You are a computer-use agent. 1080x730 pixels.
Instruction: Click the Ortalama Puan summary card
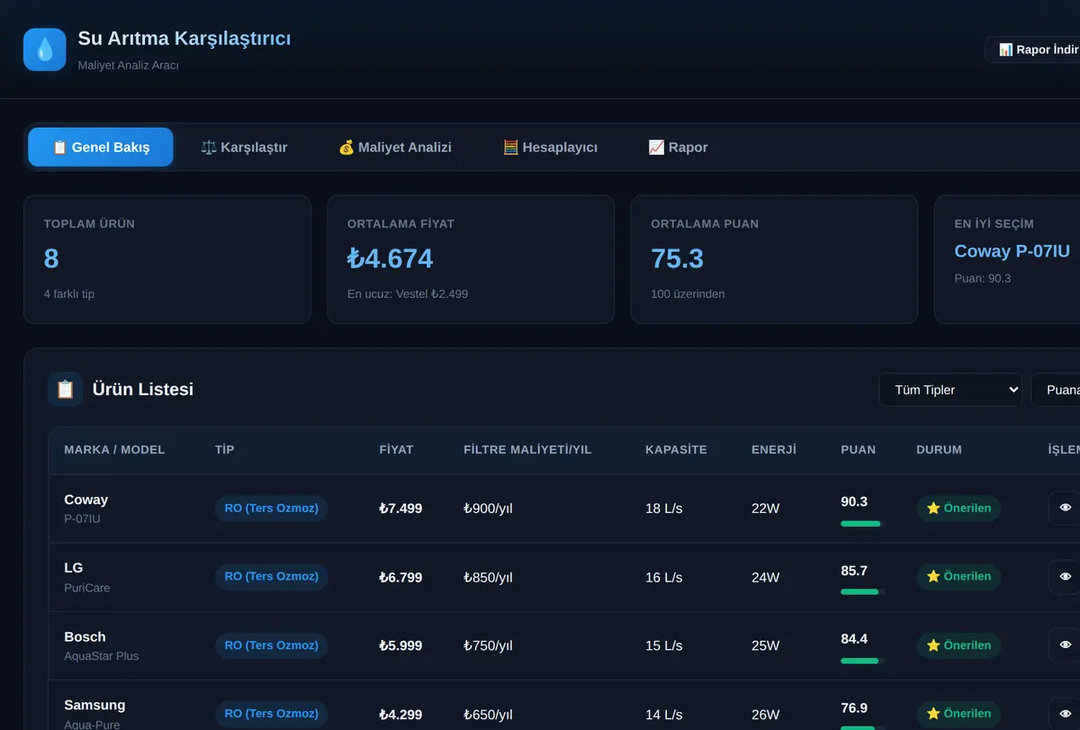[774, 259]
